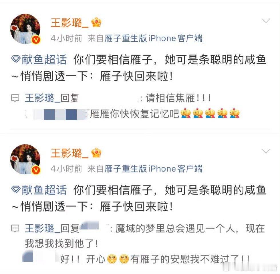Click 王影璐_ in the first comment reply
This screenshot has height=274, width=280.
43,98
